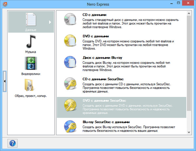Open help with the question mark button
Screen dimensions: 196x151
coord(13,143)
